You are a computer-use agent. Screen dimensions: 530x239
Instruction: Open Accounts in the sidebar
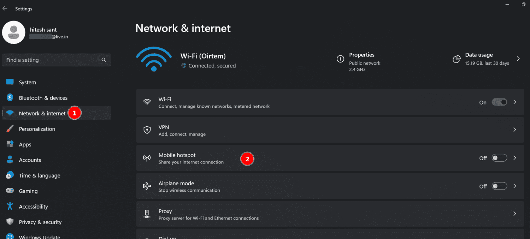[30, 160]
